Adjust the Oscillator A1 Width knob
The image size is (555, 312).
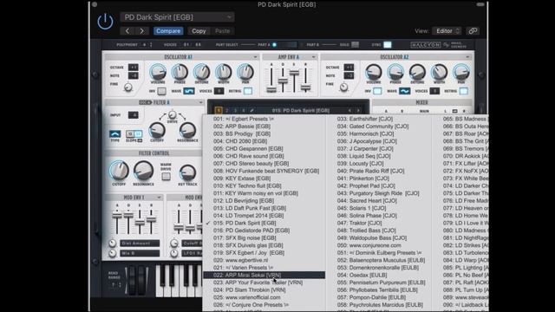tap(224, 72)
